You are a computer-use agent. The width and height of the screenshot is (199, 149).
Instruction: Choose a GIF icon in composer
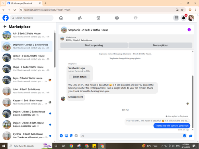click(x=76, y=135)
